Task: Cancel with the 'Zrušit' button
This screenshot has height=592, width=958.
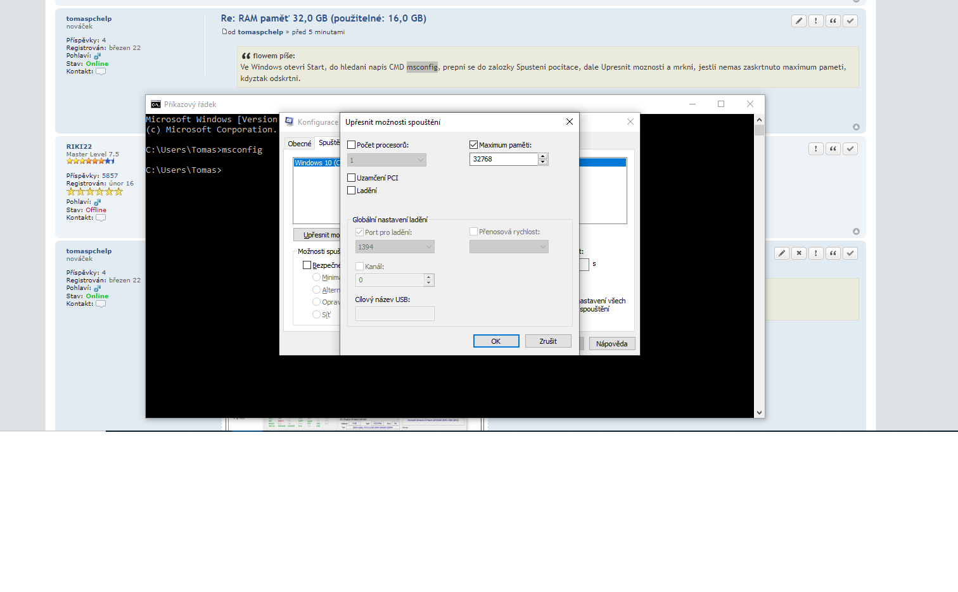Action: pyautogui.click(x=548, y=341)
